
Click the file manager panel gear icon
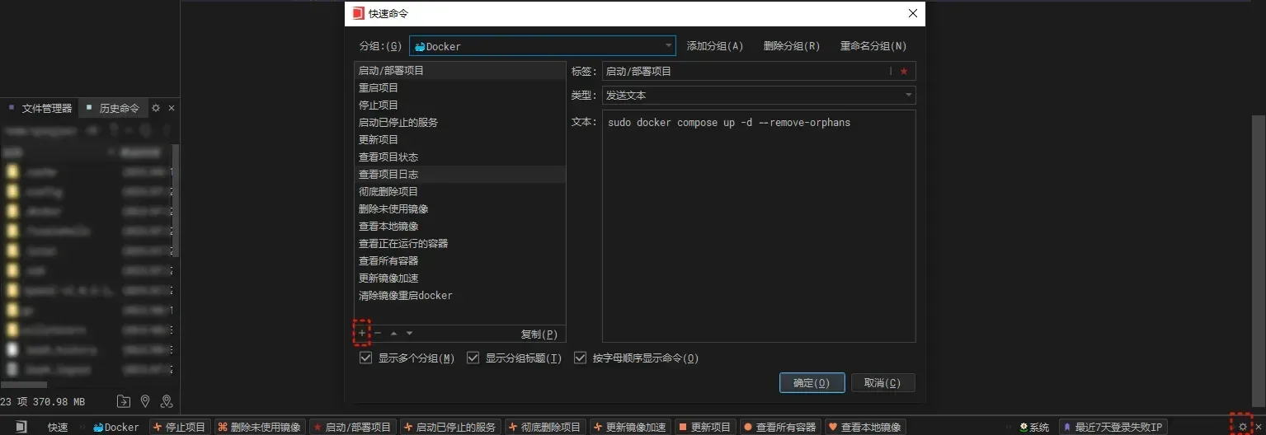[156, 108]
